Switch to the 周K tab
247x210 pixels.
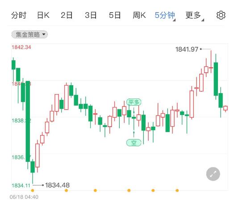(x=139, y=15)
